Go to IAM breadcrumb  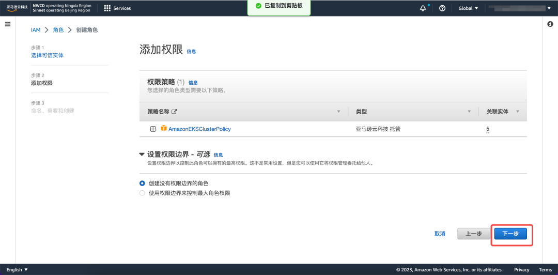(x=36, y=30)
